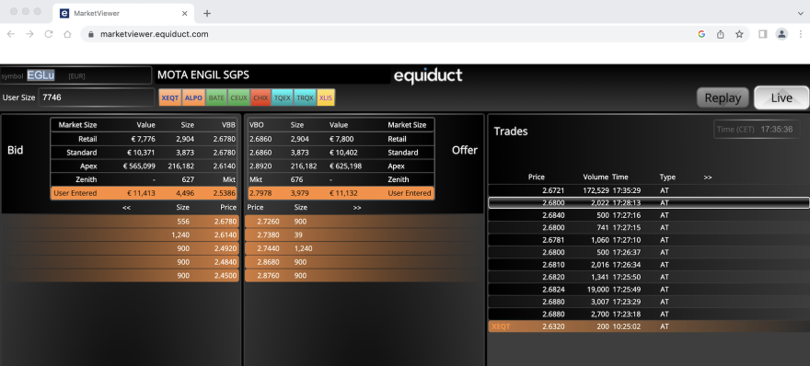
Task: Select XEQT trade 2.6320 at 10:25:02
Action: point(649,326)
